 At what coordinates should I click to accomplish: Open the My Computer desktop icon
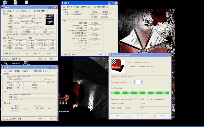(x=5, y=2)
